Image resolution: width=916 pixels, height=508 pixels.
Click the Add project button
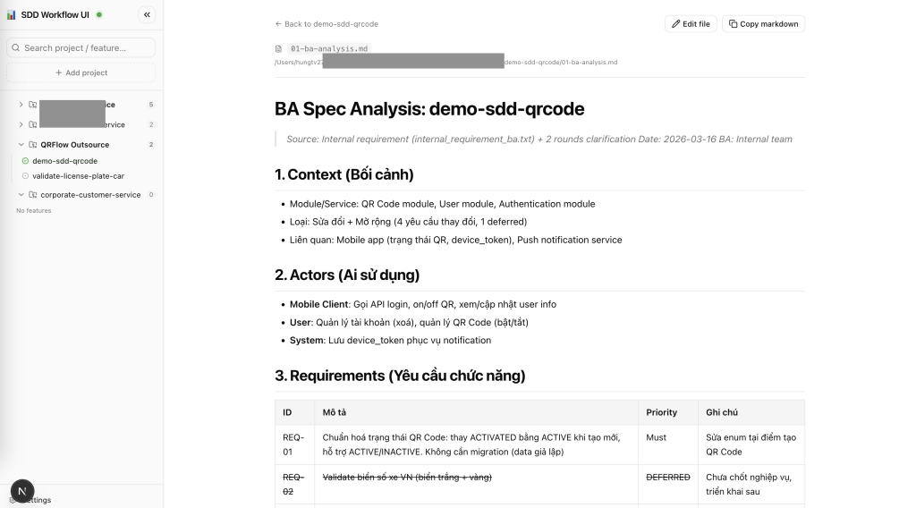[x=81, y=72]
